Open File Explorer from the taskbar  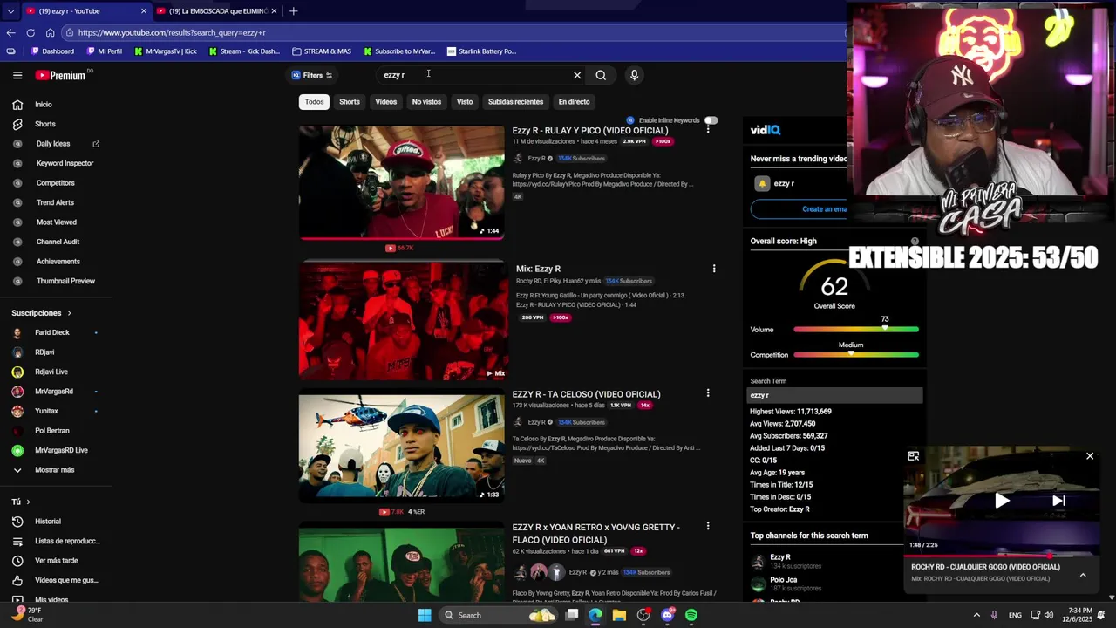click(x=619, y=615)
